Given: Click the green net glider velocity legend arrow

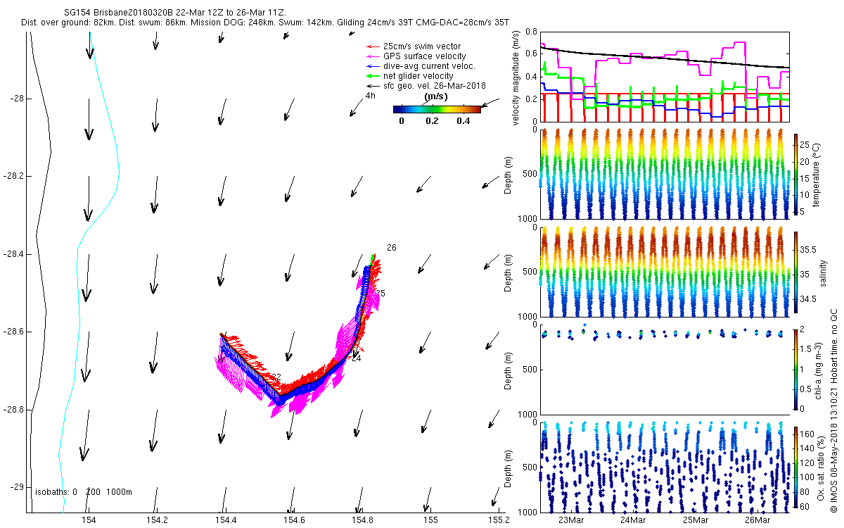Looking at the screenshot, I should point(373,76).
